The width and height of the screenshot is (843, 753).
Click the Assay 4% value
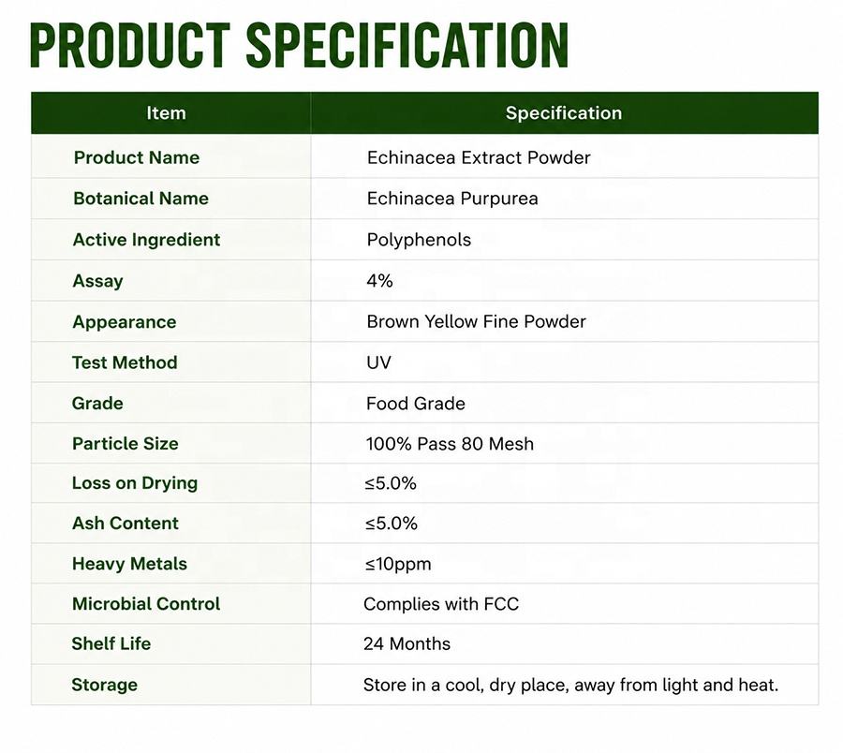pyautogui.click(x=379, y=281)
